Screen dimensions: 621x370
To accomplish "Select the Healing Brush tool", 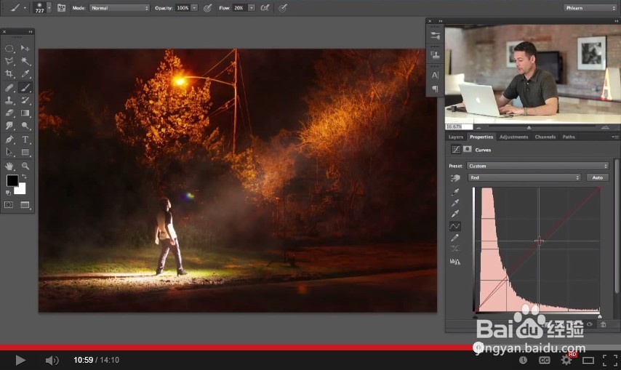I will [9, 87].
